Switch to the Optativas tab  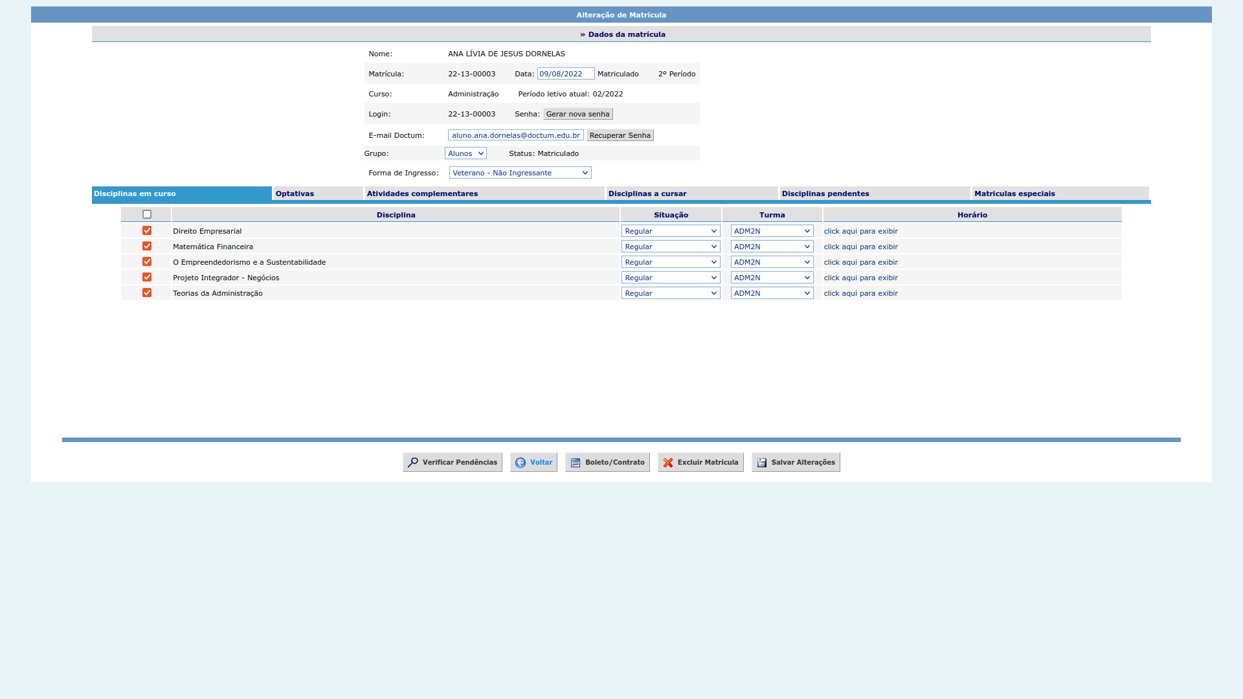click(295, 194)
